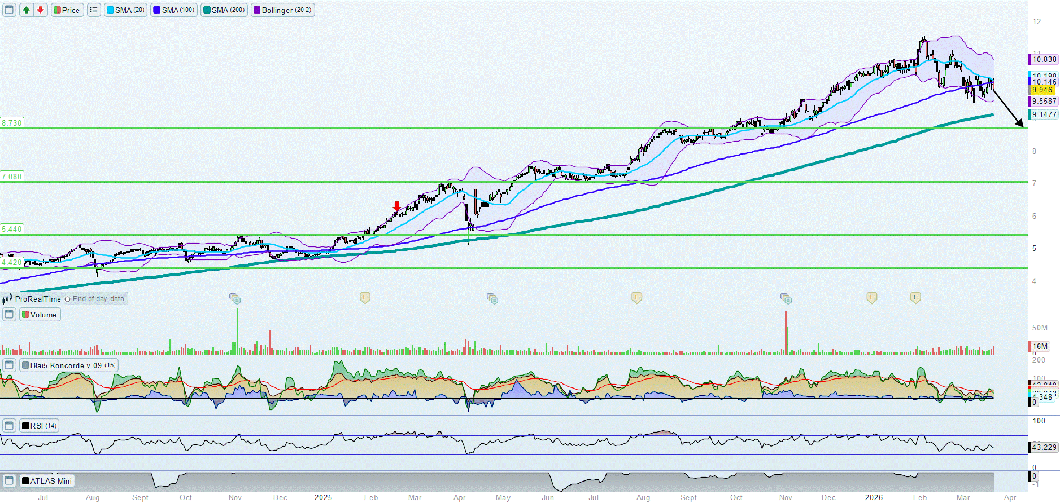Click the Volume indicator label
Image resolution: width=1060 pixels, height=503 pixels.
(x=40, y=315)
